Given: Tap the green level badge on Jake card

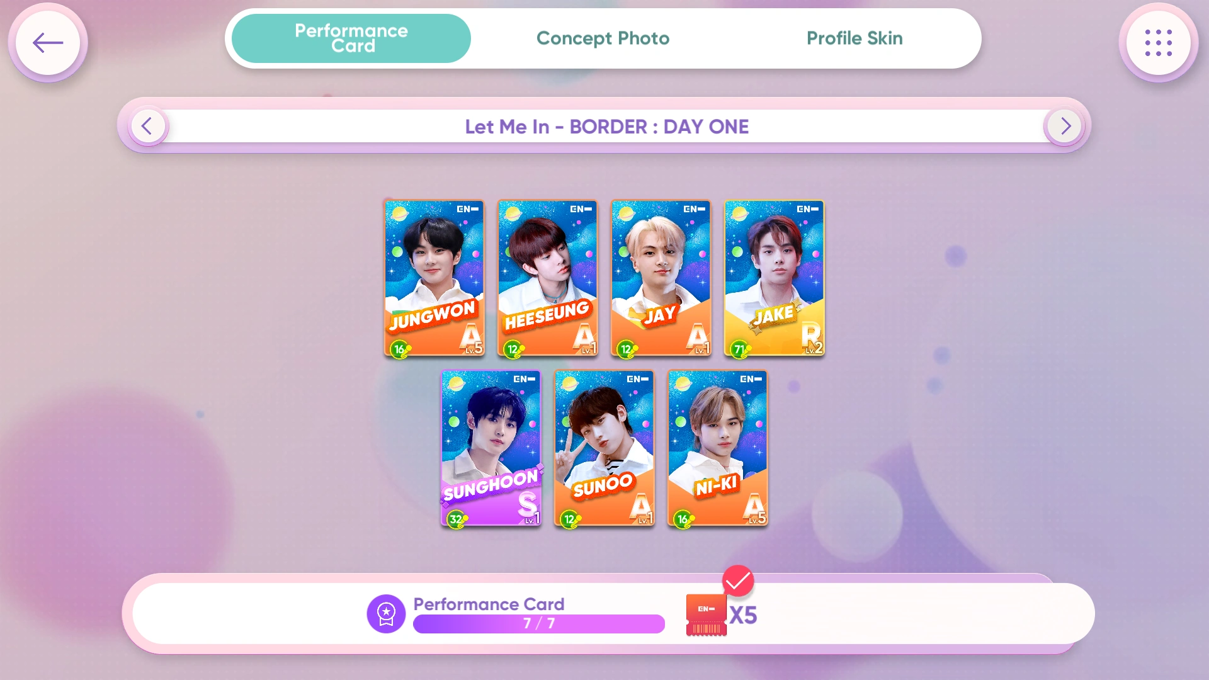Looking at the screenshot, I should [x=740, y=349].
